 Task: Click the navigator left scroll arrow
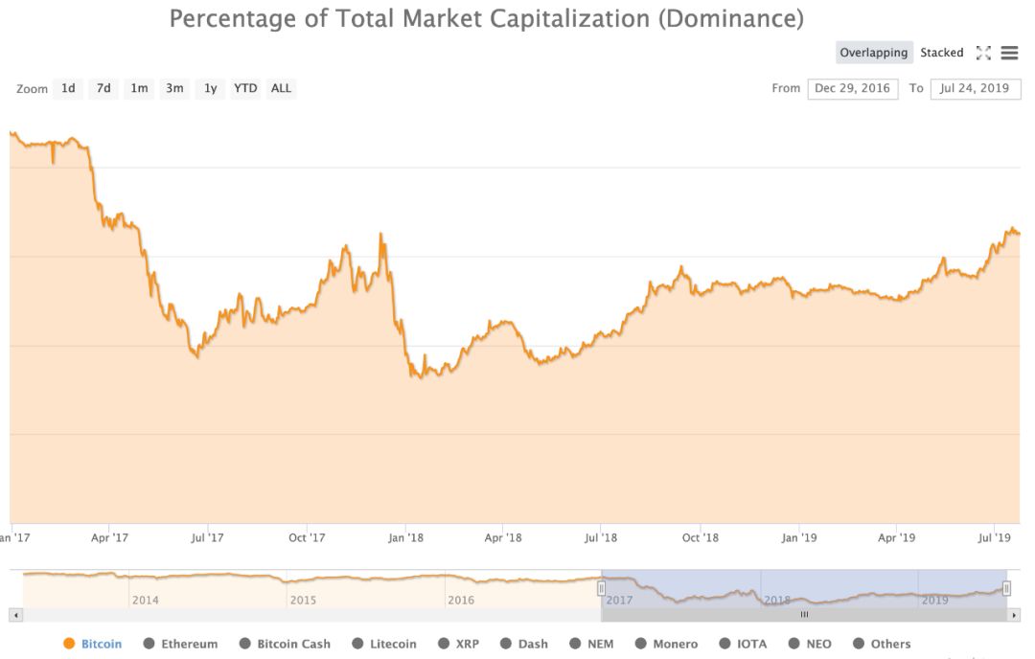click(14, 615)
